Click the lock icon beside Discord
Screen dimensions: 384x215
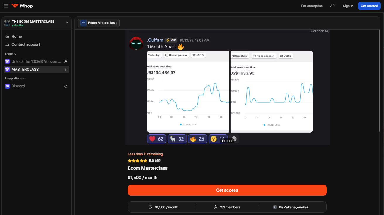pyautogui.click(x=66, y=86)
